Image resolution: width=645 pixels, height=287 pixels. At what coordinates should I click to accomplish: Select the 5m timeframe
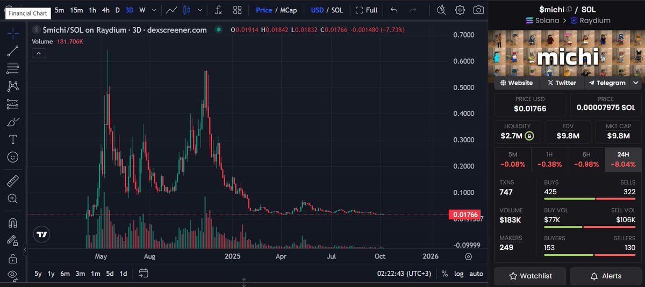(59, 10)
